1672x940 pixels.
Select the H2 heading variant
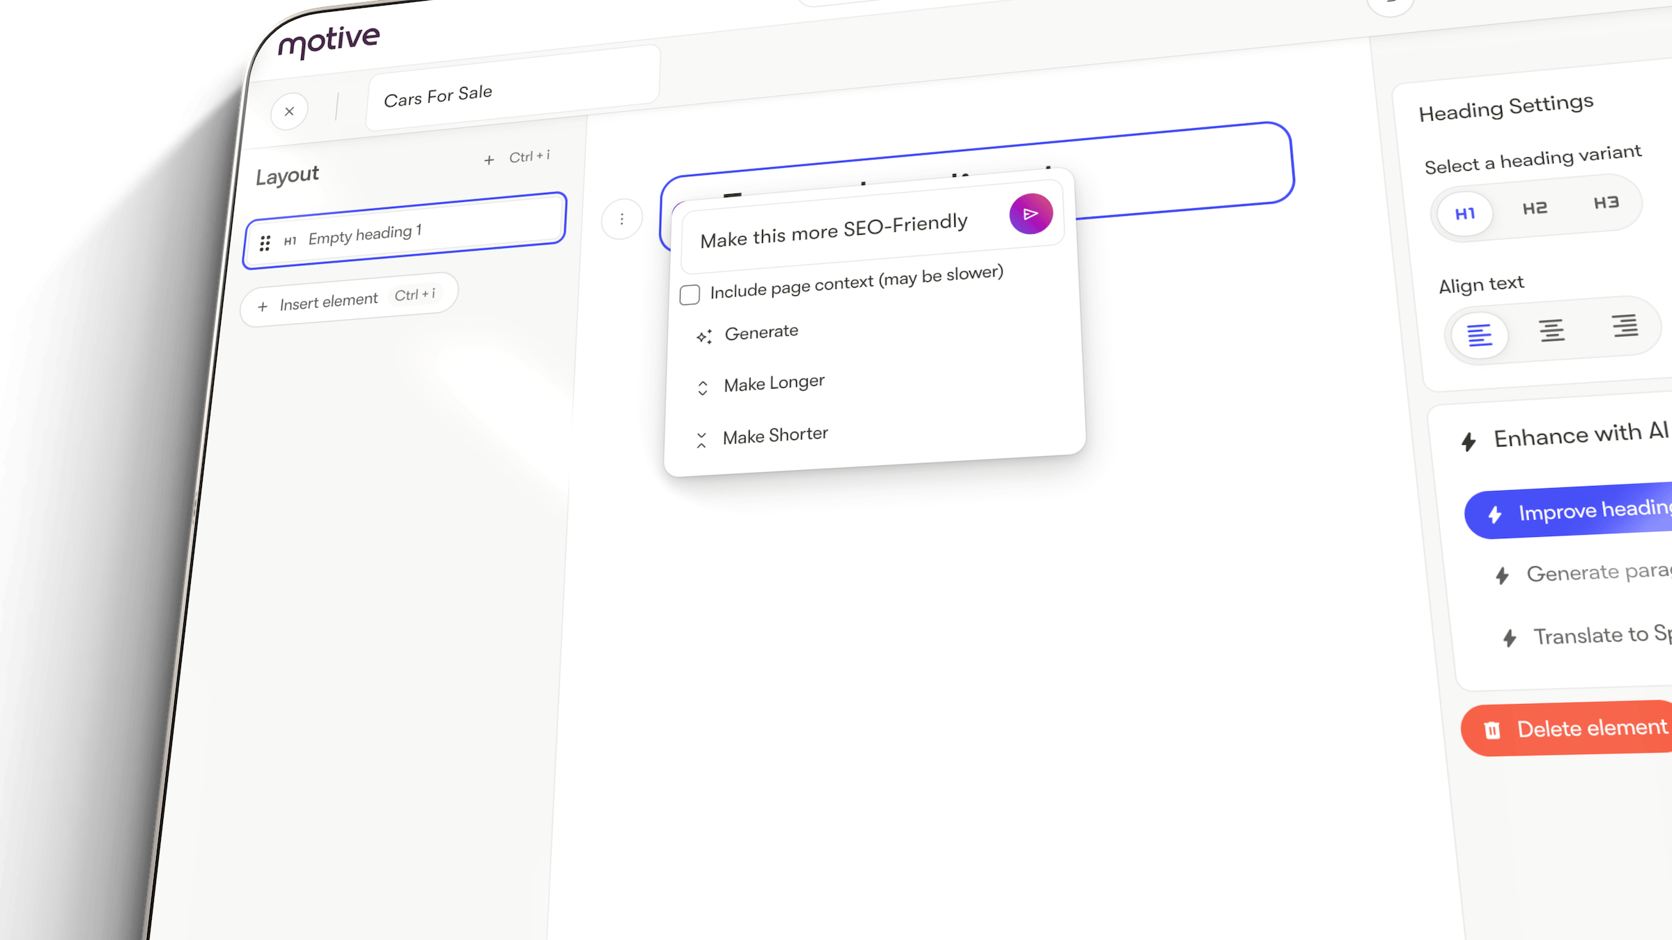pos(1535,207)
